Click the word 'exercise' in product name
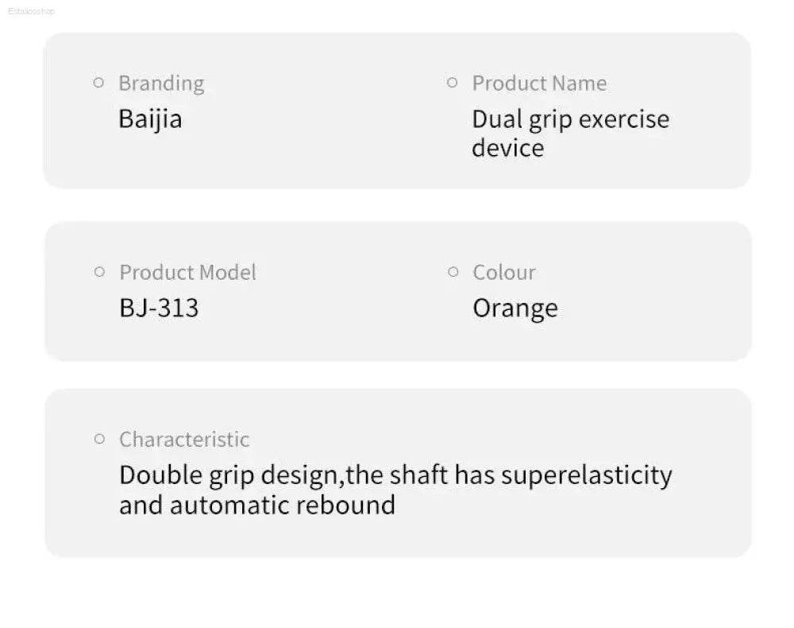794x628 pixels. pyautogui.click(x=624, y=119)
